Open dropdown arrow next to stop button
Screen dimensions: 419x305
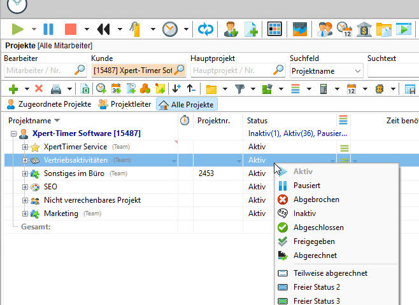[87, 29]
